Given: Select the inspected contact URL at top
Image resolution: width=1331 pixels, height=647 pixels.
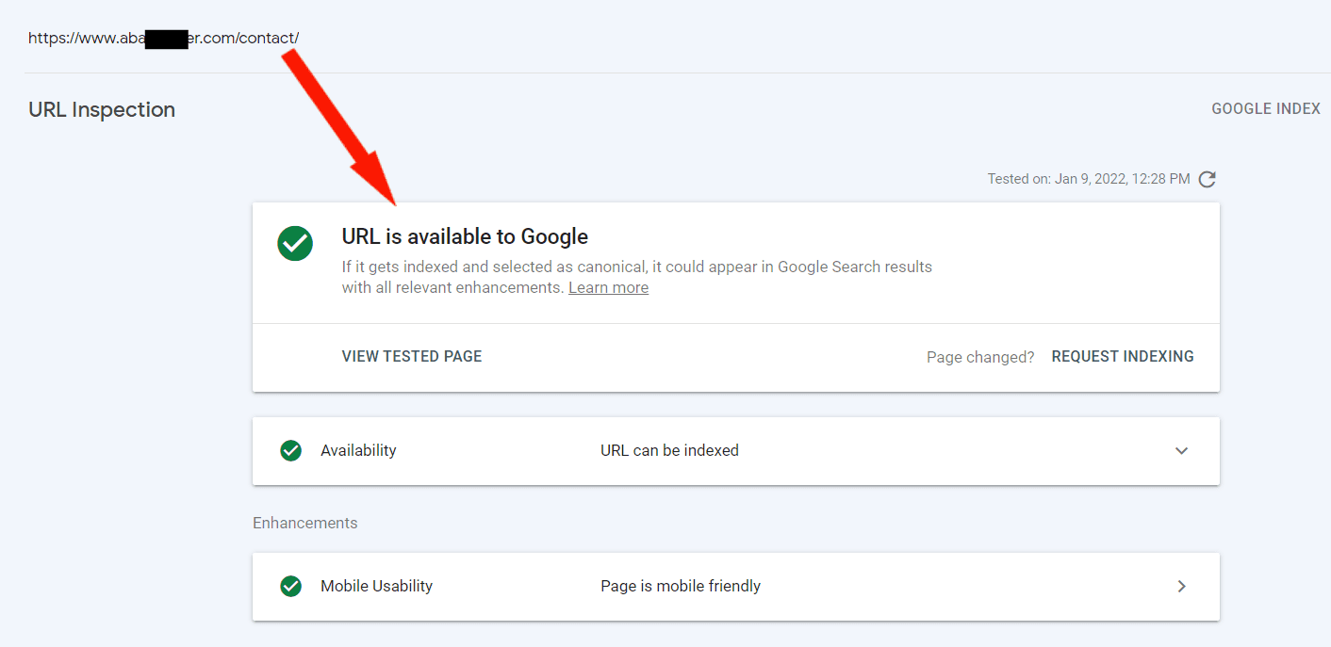Looking at the screenshot, I should pyautogui.click(x=163, y=38).
